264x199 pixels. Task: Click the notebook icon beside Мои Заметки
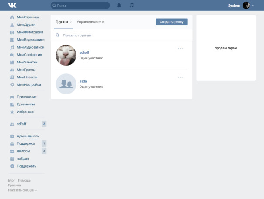(12, 63)
